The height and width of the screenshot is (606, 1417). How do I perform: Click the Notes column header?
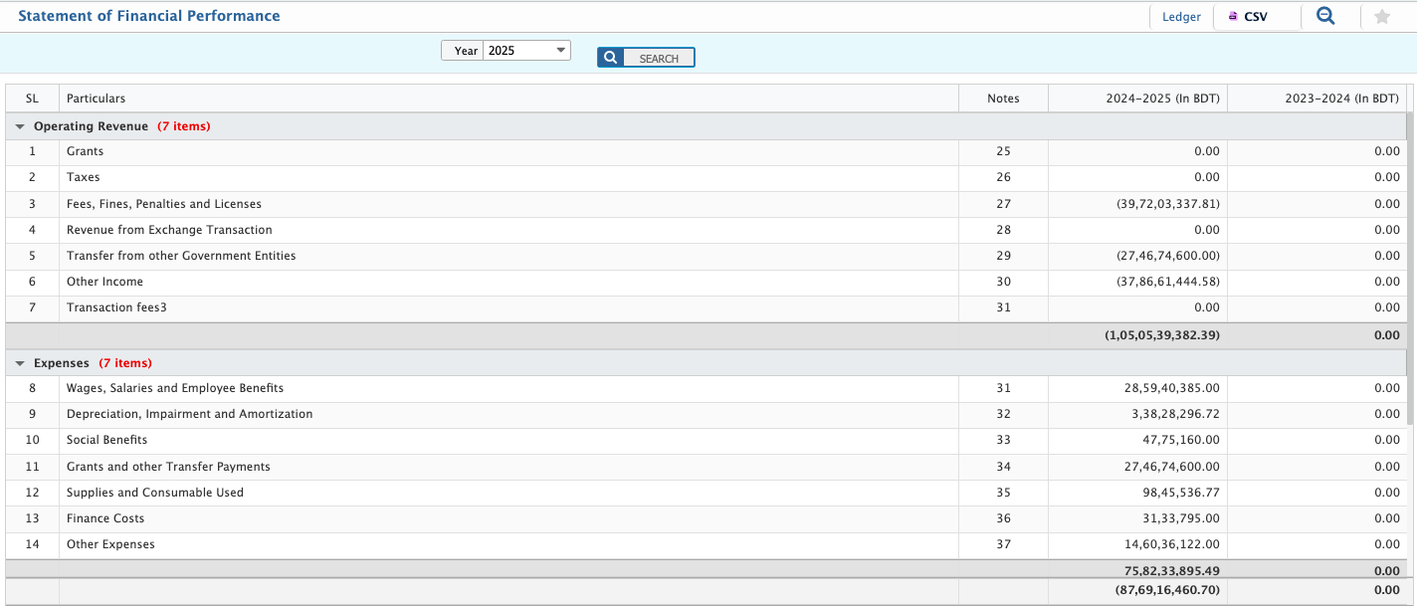(x=1003, y=99)
